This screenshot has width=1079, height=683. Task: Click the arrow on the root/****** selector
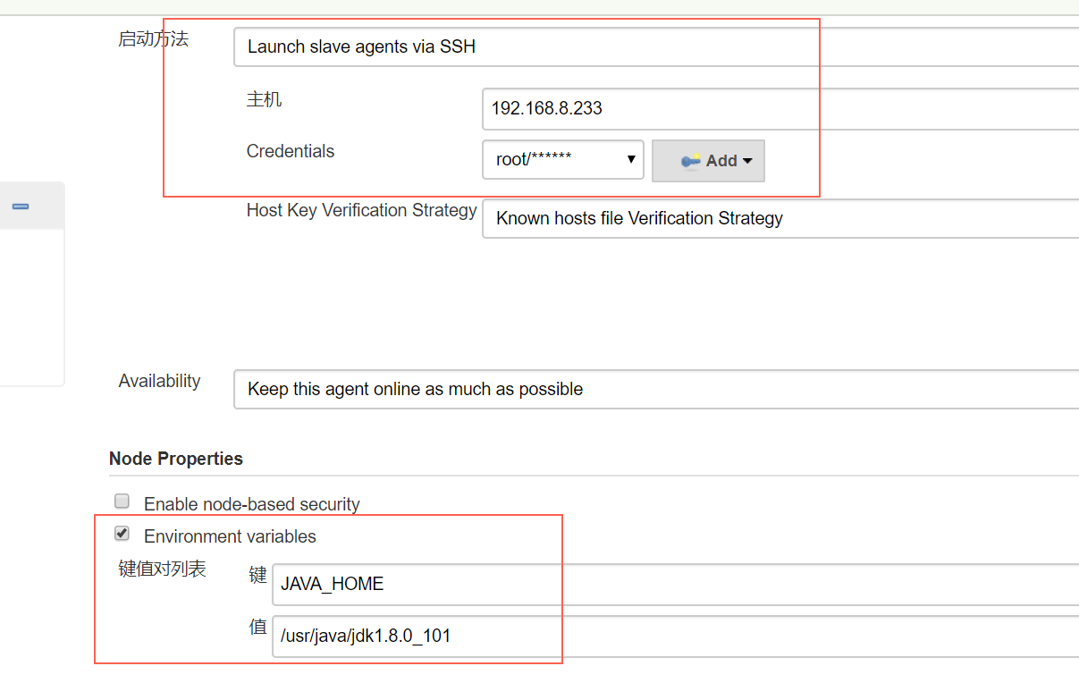(x=631, y=160)
